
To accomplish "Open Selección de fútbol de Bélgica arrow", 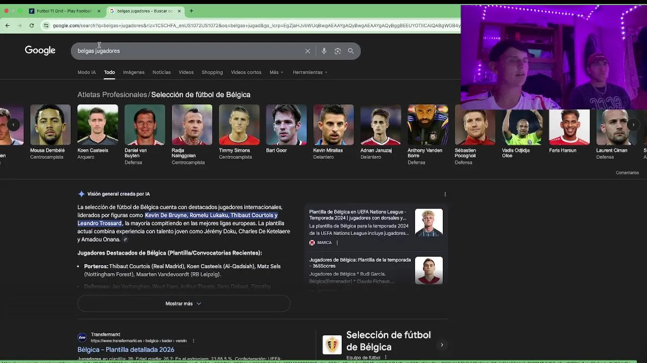I will click(x=442, y=345).
